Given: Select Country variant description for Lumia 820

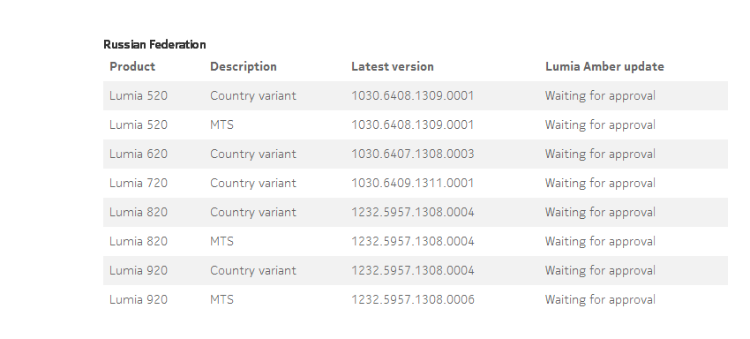Looking at the screenshot, I should 253,213.
